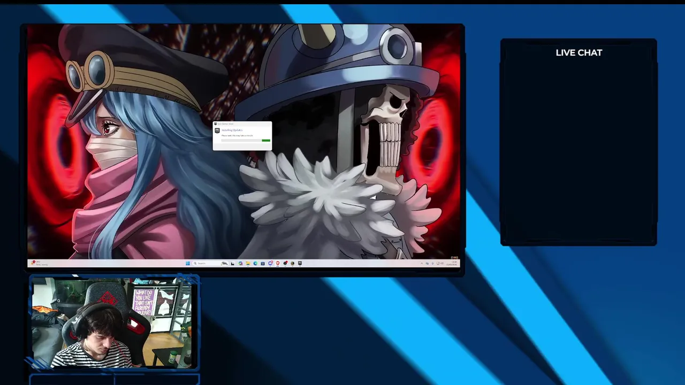The image size is (685, 385).
Task: Open the Windows Start menu
Action: pyautogui.click(x=188, y=263)
